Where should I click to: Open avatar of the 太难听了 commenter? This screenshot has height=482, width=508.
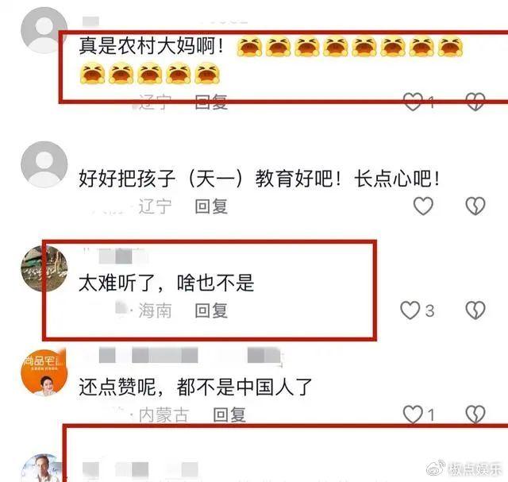pyautogui.click(x=44, y=268)
